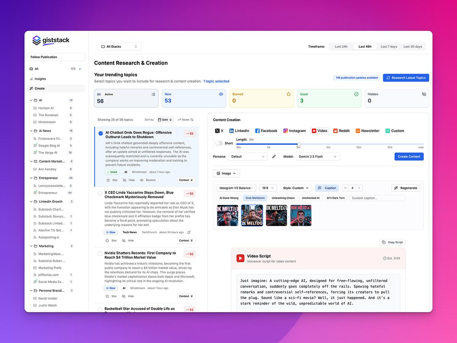Open Ann handley publication
The image size is (457, 343).
(x=47, y=169)
